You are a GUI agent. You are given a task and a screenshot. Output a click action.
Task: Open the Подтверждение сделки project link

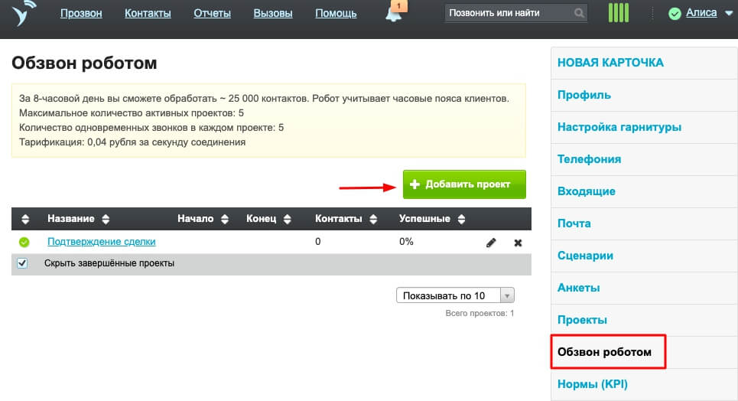pyautogui.click(x=101, y=242)
